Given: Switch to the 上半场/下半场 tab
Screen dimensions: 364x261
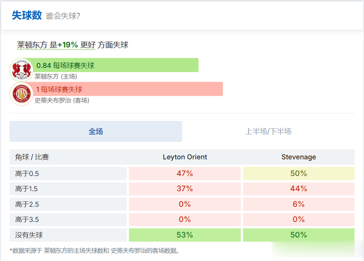Looking at the screenshot, I should pyautogui.click(x=268, y=131).
